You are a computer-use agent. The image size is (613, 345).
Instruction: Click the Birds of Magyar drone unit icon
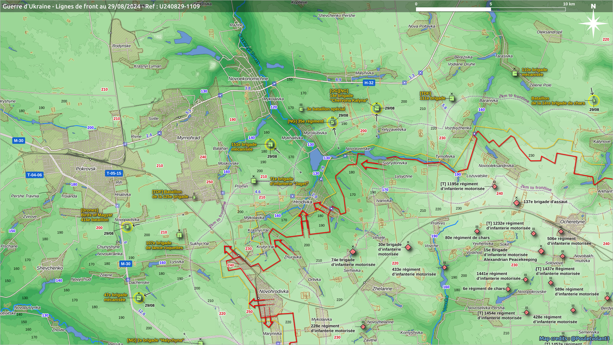click(x=127, y=227)
